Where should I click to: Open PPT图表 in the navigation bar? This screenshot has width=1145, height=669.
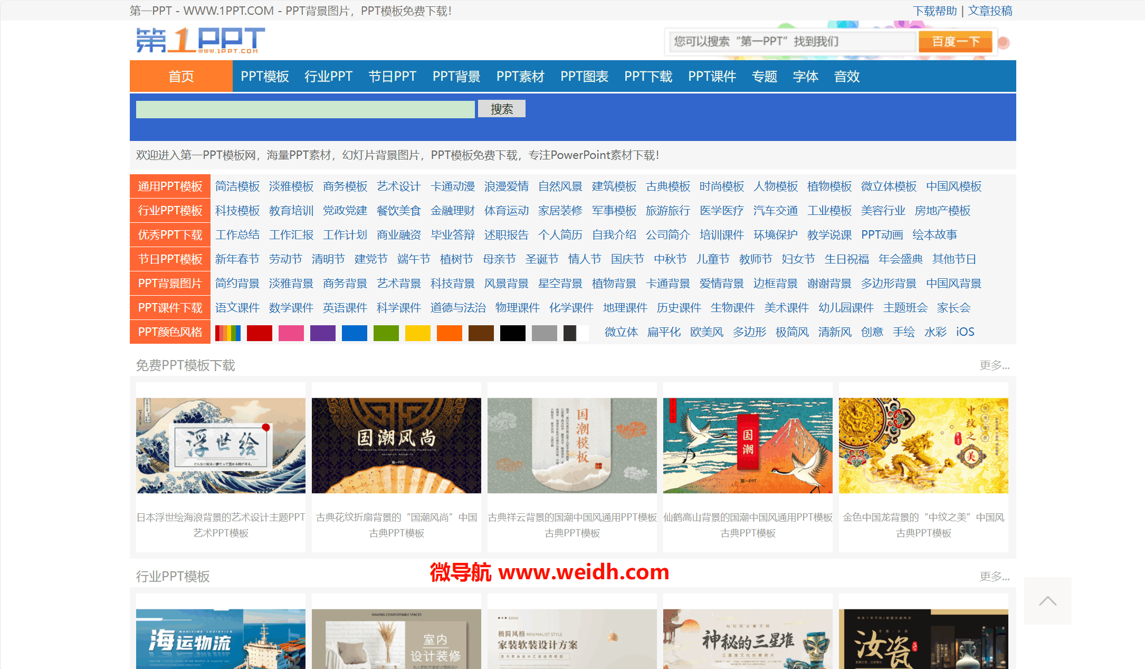584,77
